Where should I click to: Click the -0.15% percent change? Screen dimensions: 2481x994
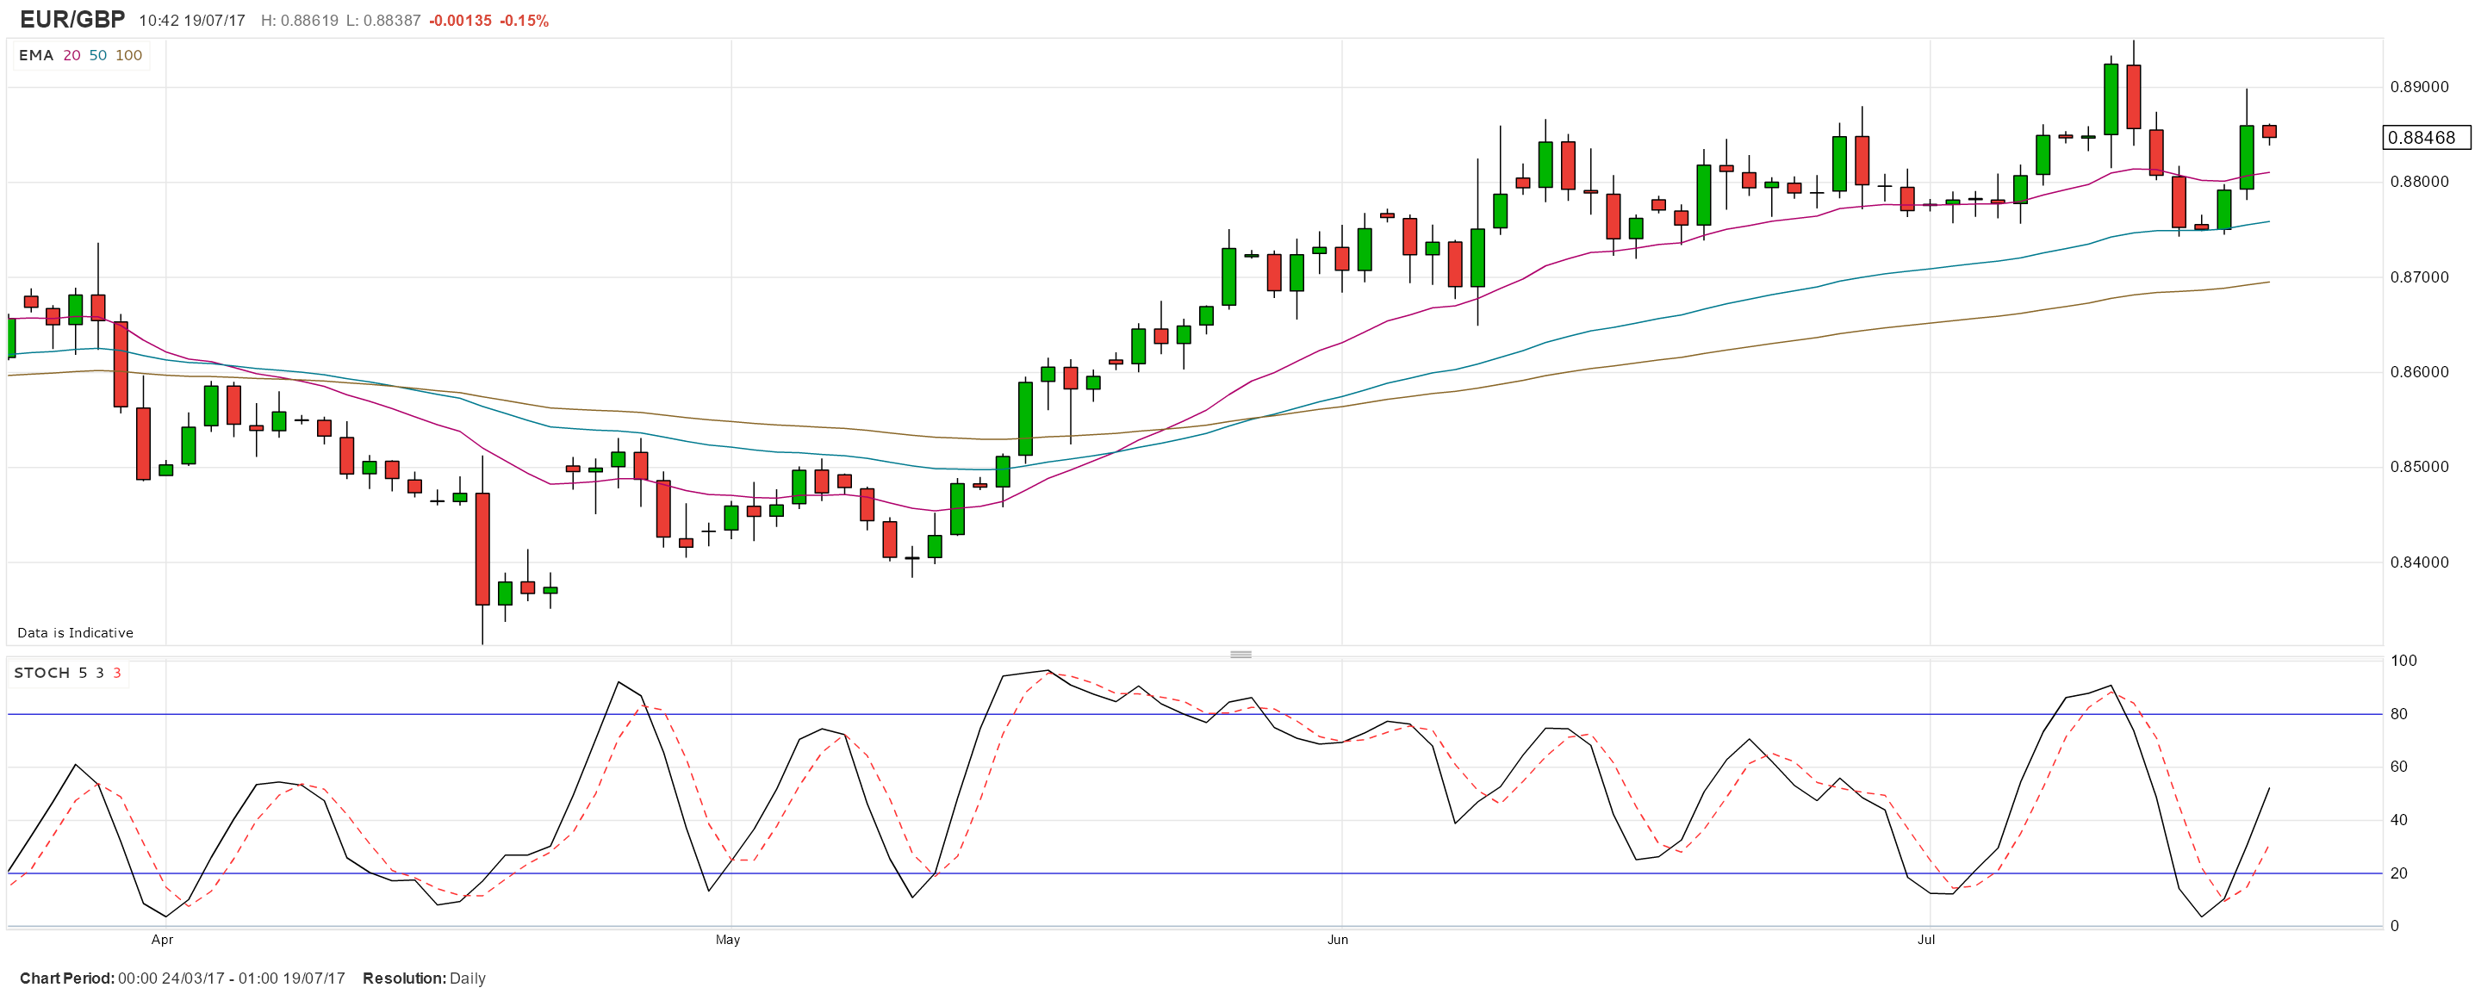click(524, 20)
